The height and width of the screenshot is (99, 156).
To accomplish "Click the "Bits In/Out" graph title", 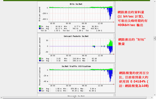I will 76,4.
